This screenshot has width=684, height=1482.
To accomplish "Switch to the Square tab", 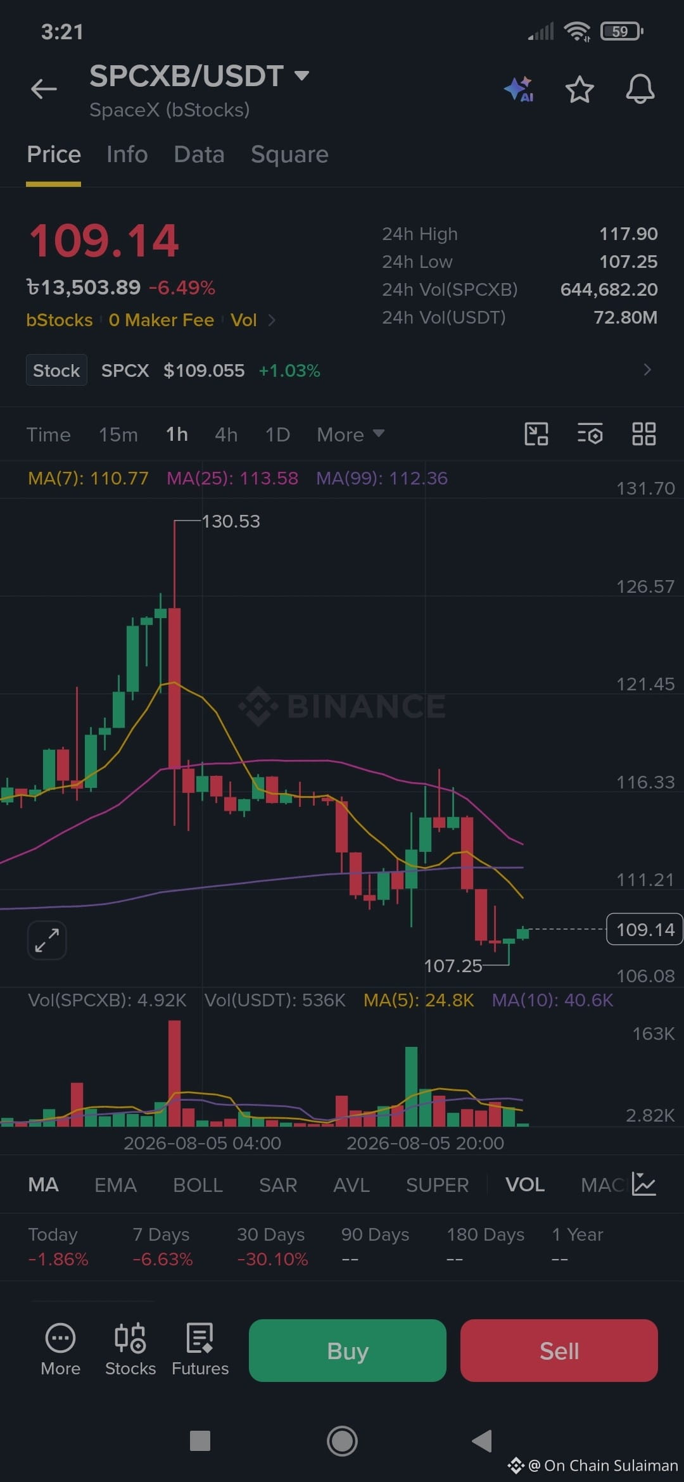I will 290,155.
